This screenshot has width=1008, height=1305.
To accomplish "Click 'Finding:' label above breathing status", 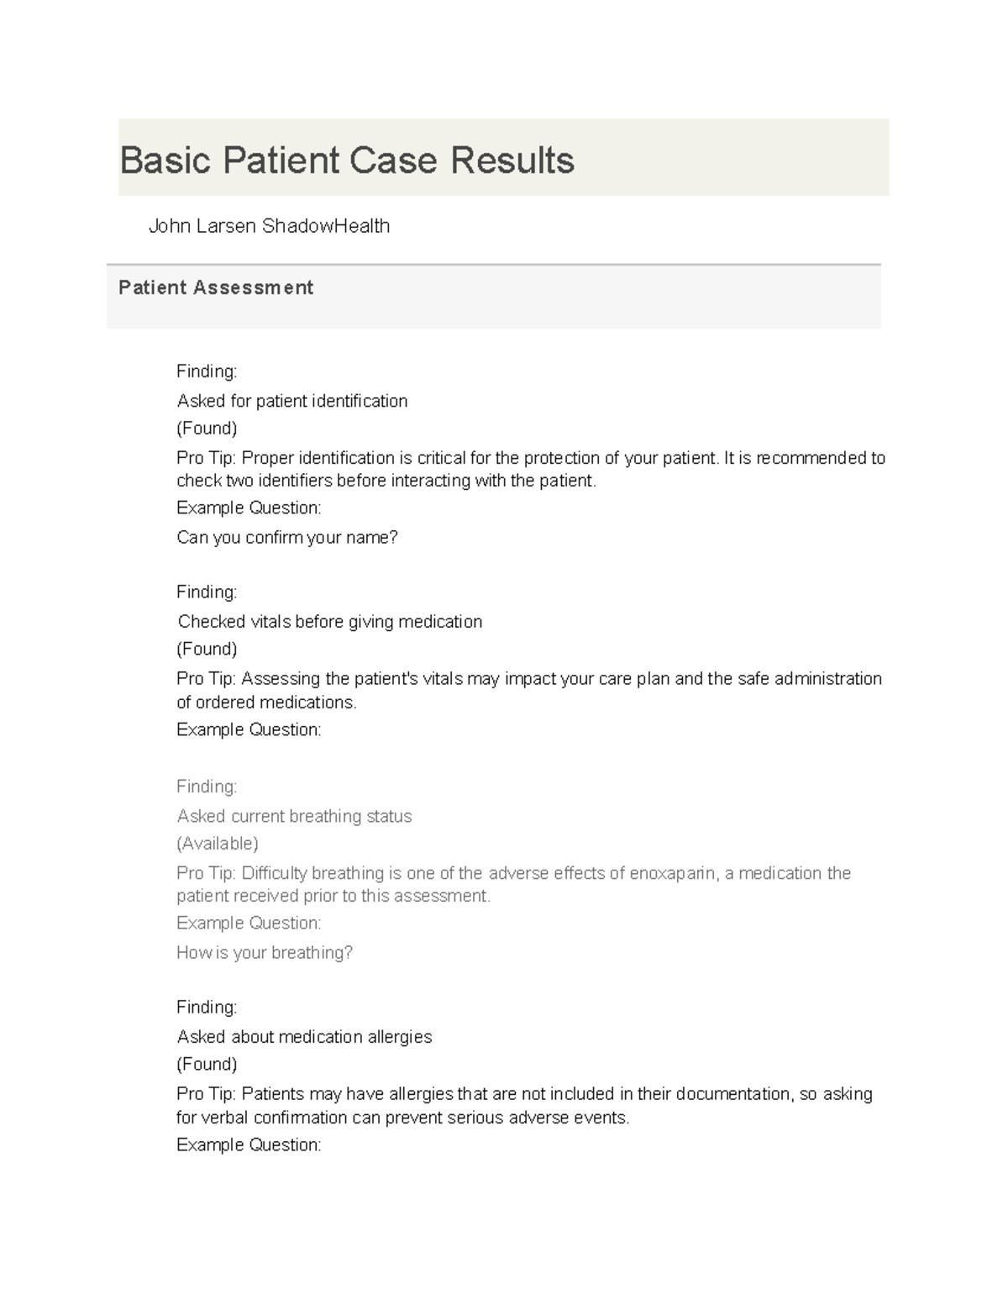I will pos(207,787).
